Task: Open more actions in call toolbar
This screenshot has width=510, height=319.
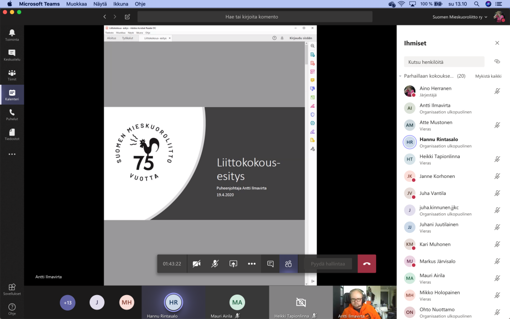Action: [x=252, y=264]
